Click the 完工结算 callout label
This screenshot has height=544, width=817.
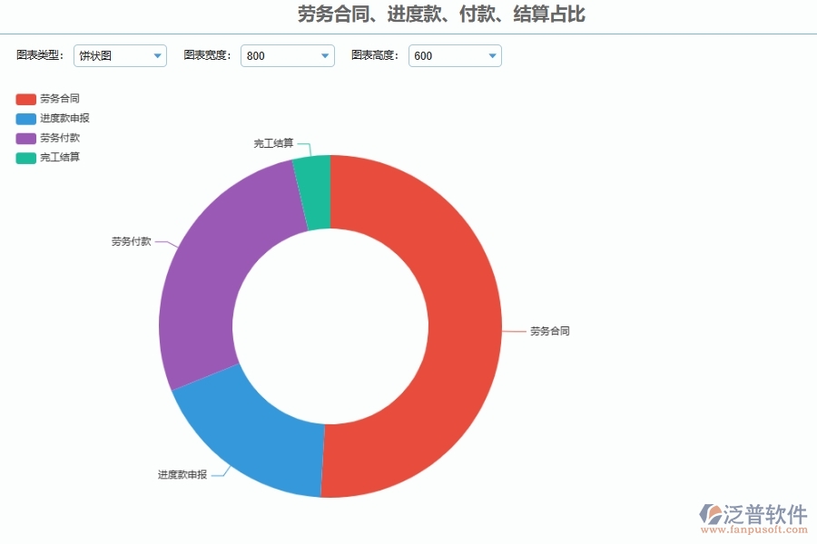click(274, 142)
